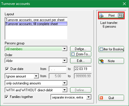This screenshot has height=106, width=129.
Task: Open the Ignore amount dropdown
Action: click(36, 76)
